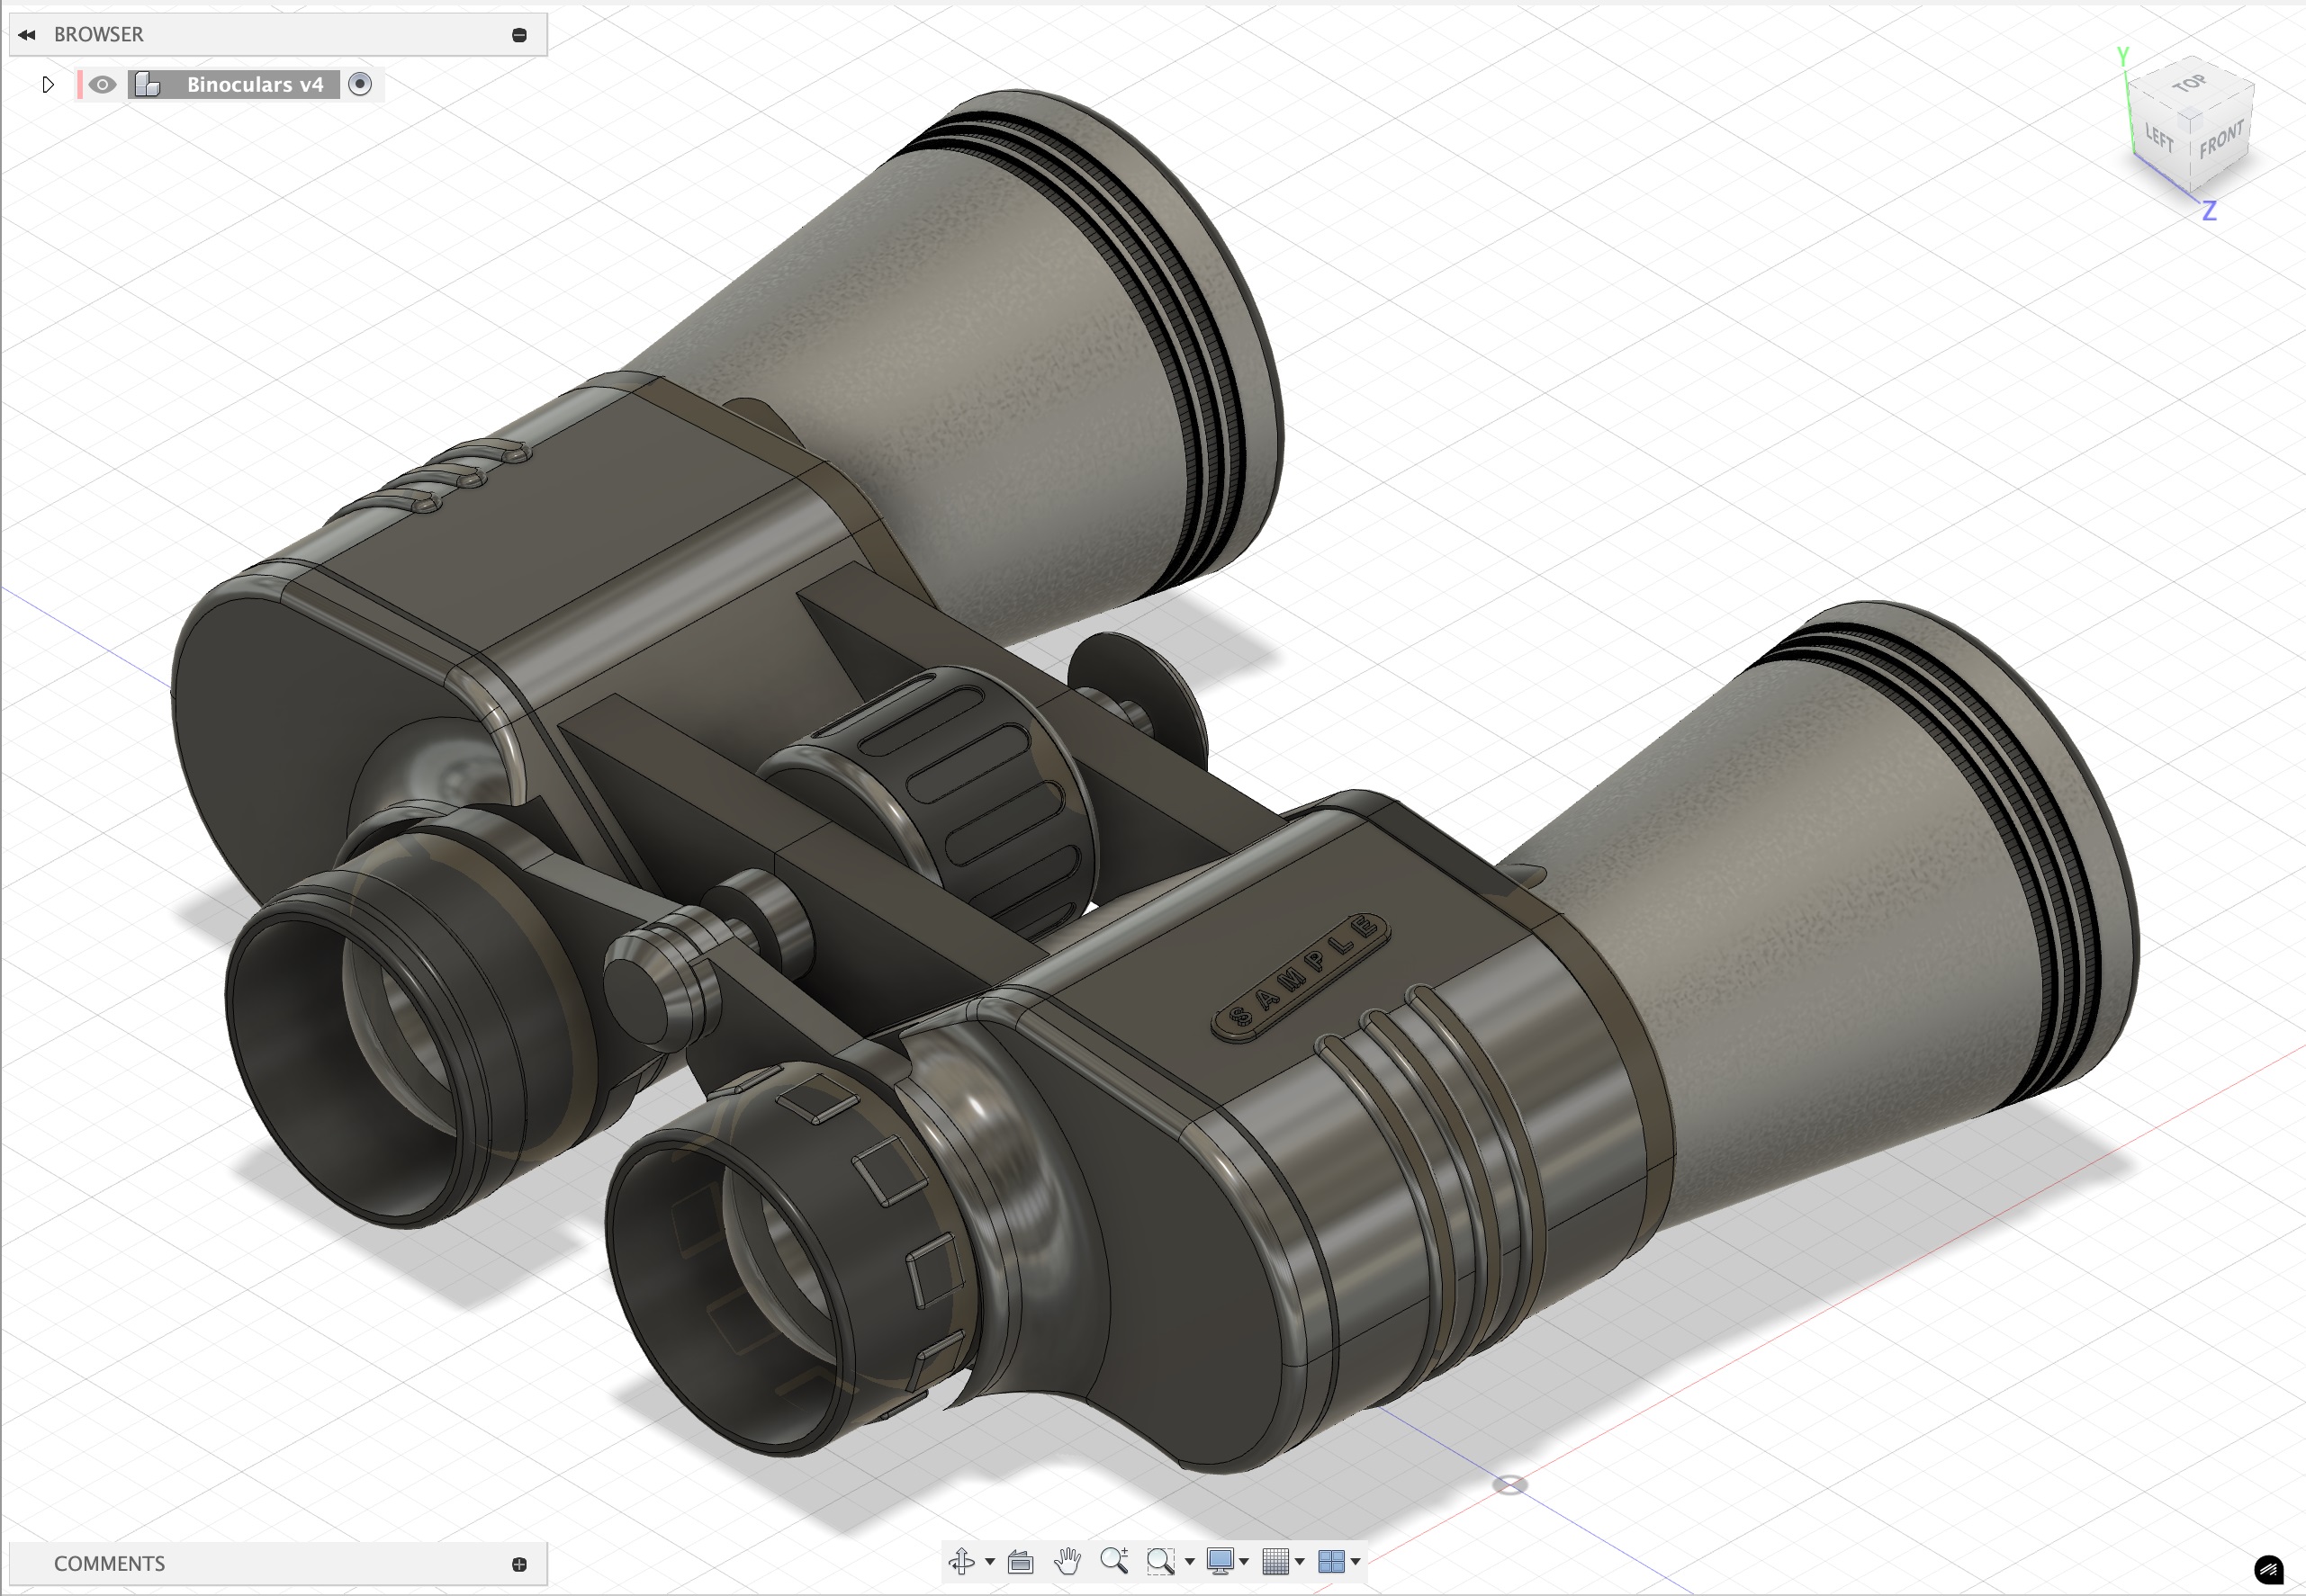The width and height of the screenshot is (2306, 1596).
Task: Select the Orbit tool icon
Action: coord(961,1561)
